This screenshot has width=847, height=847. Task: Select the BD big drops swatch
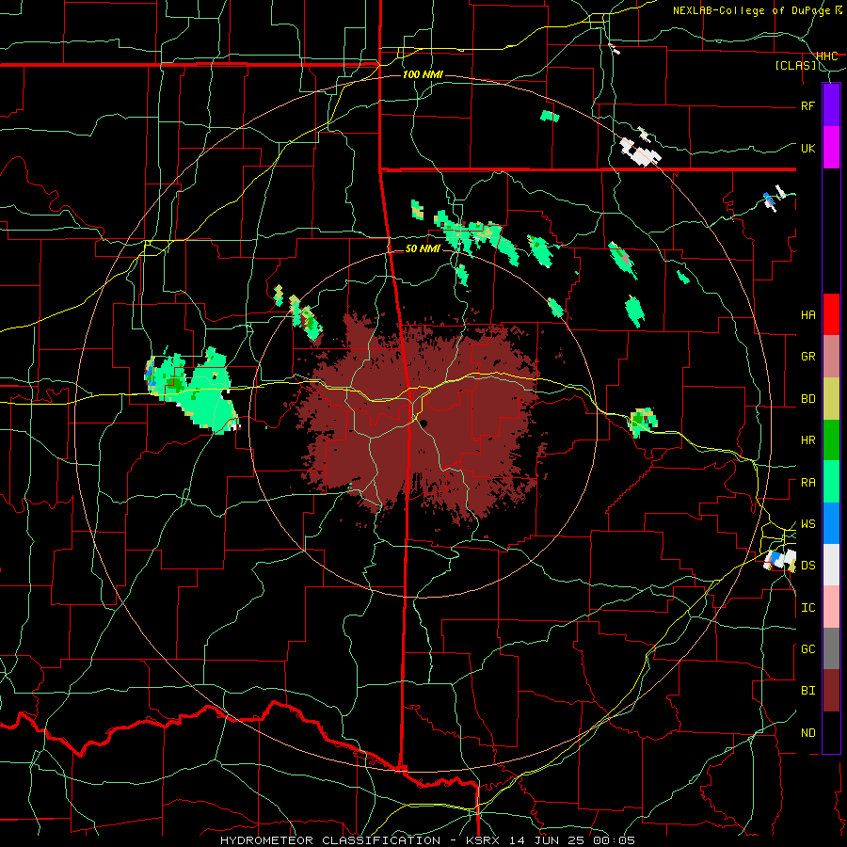tap(831, 399)
